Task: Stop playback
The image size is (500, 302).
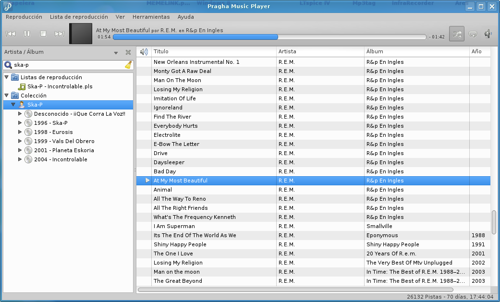Action: [43, 34]
